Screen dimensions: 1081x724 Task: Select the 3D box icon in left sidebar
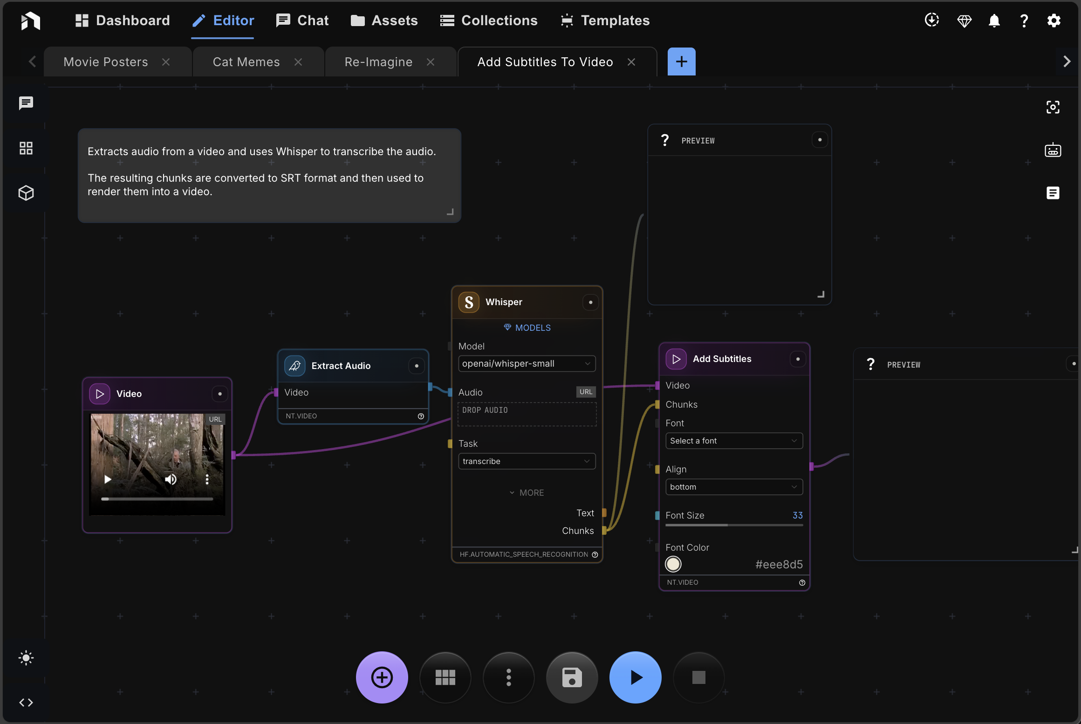26,193
